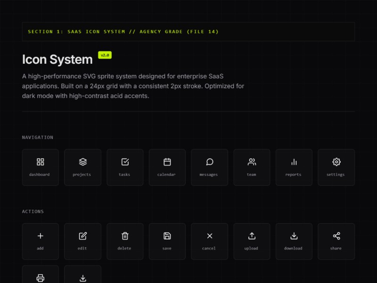Click the dashboard grid icon
The width and height of the screenshot is (377, 283).
point(40,162)
